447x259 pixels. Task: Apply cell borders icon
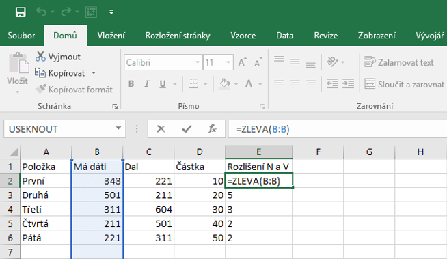click(x=193, y=84)
